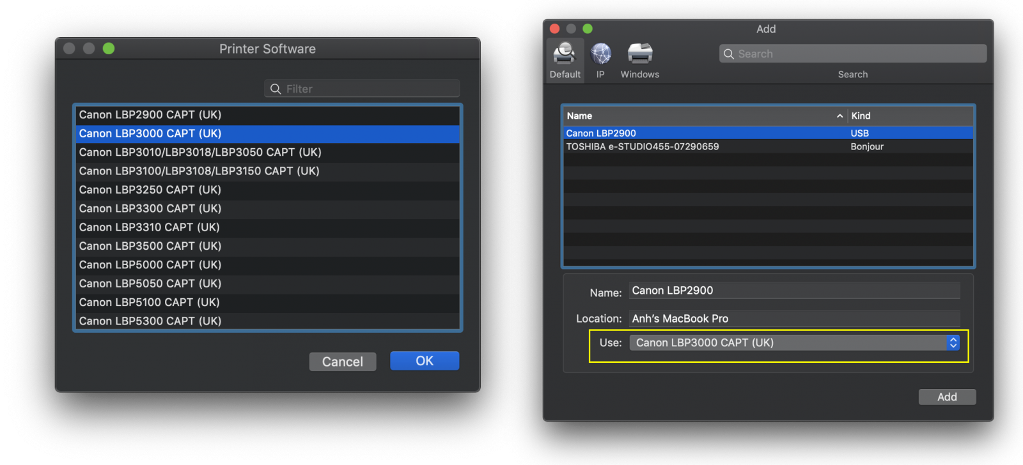Select Canon LBP3100/LBP3108/LBP3150 CAPT (UK)
The width and height of the screenshot is (1023, 465).
[268, 171]
